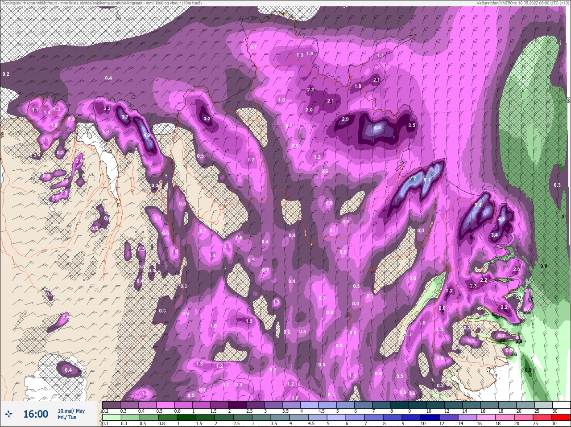Viewport: 571px width, 427px height.
Task: Click the 5.4 precipitation value on map
Action: [478, 205]
